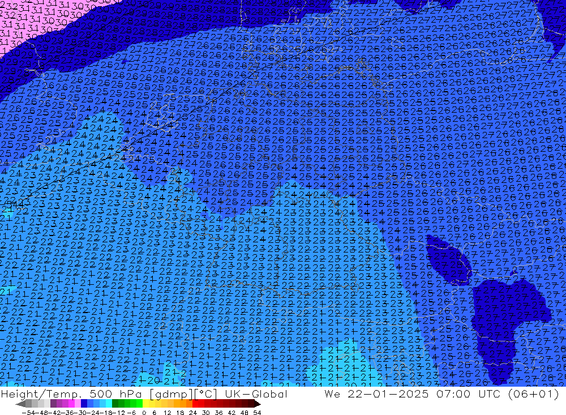The width and height of the screenshot is (566, 415).
Task: Select the '[gdmp]' unit label
Action: pyautogui.click(x=171, y=395)
